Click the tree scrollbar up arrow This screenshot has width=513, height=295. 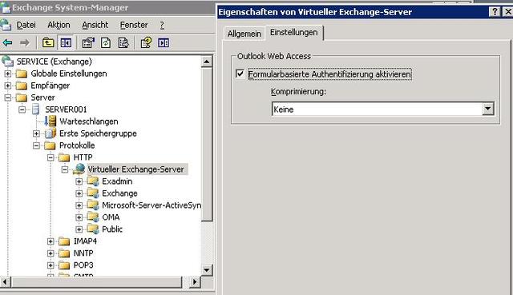[x=207, y=62]
